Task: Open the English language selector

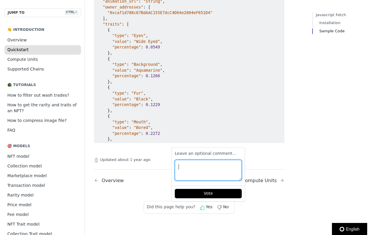Action: 350,229
